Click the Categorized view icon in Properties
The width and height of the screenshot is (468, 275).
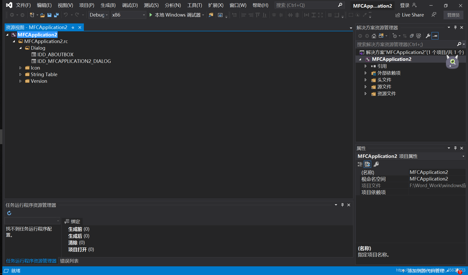click(x=360, y=164)
